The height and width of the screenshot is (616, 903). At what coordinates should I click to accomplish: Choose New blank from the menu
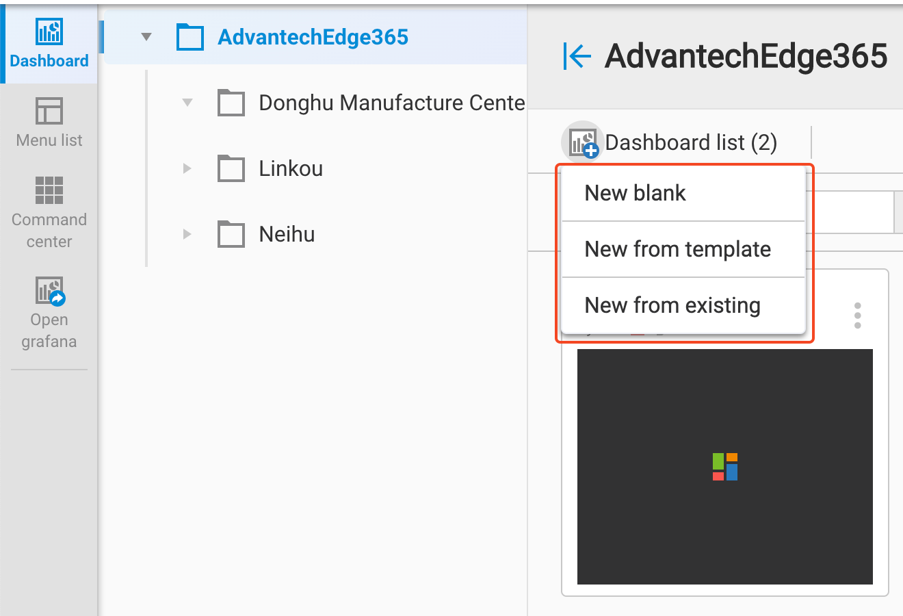[636, 193]
